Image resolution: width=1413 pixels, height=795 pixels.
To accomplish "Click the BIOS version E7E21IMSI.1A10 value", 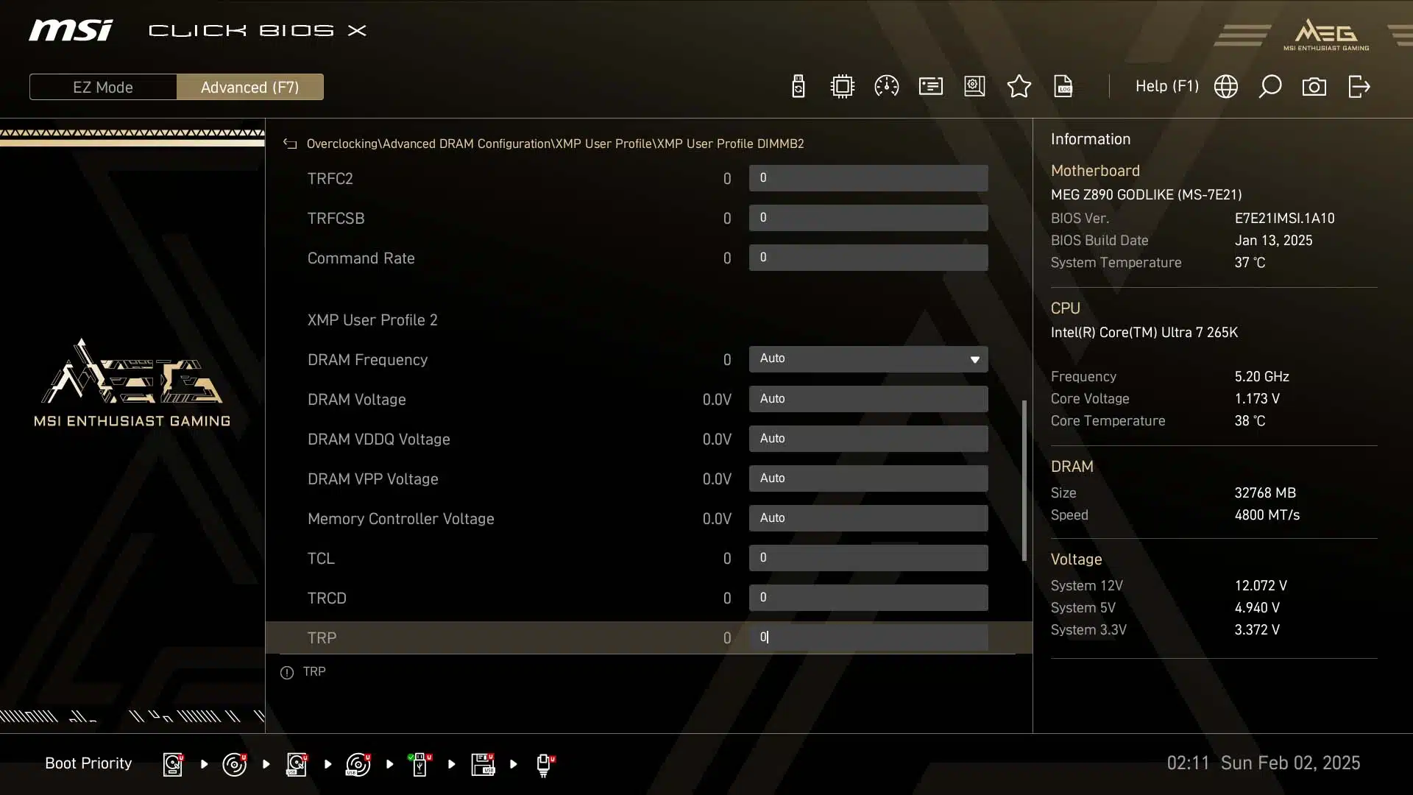I will [x=1284, y=219].
